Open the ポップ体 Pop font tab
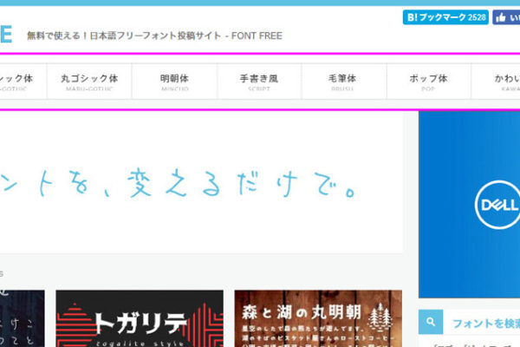This screenshot has height=347, width=520. (428, 82)
